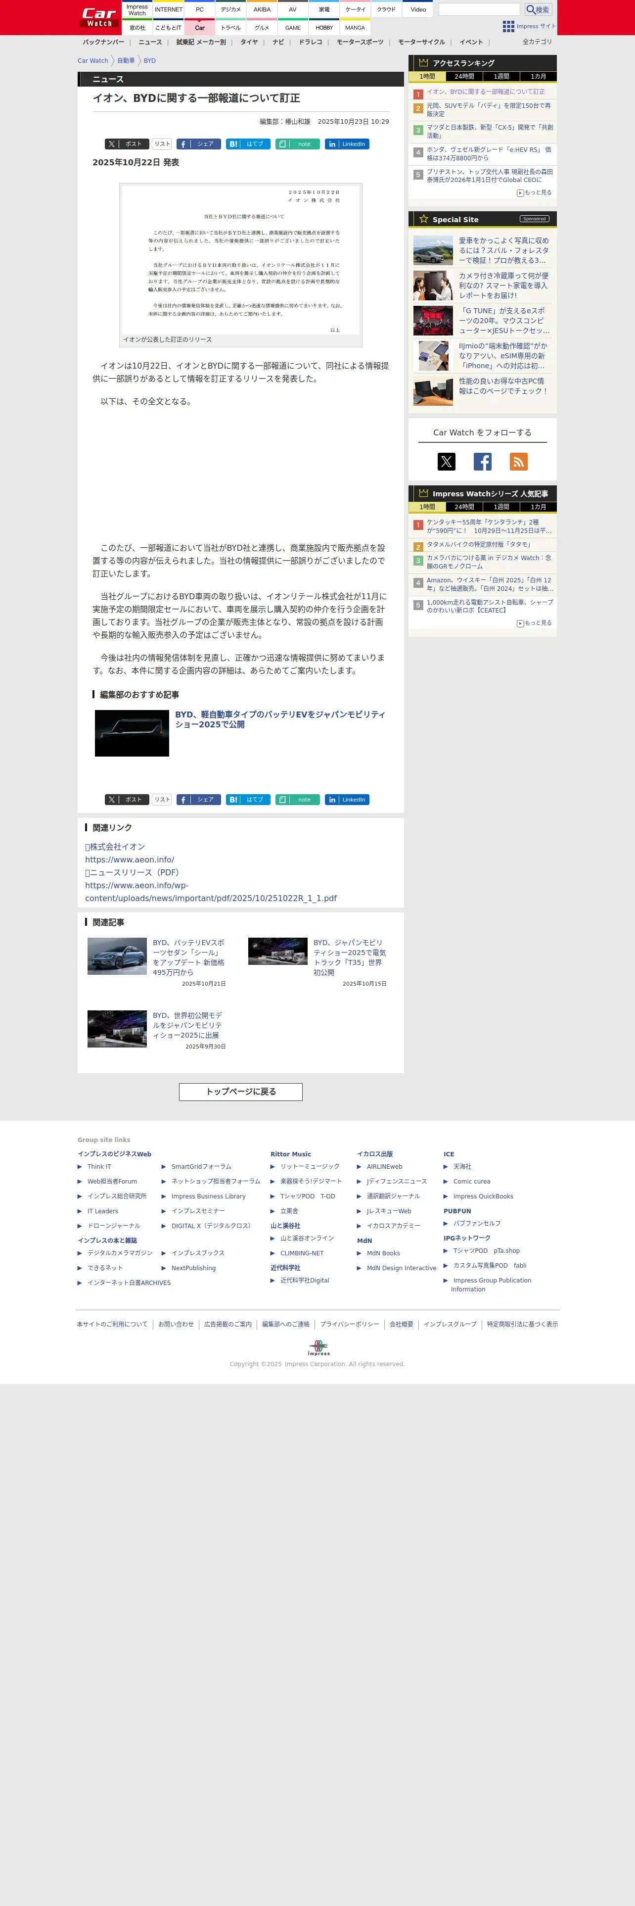Screen dimensions: 635x1906
Task: Share on X with top post button
Action: click(x=127, y=144)
